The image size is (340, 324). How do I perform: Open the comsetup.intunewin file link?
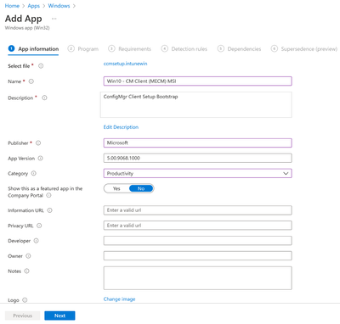(125, 64)
